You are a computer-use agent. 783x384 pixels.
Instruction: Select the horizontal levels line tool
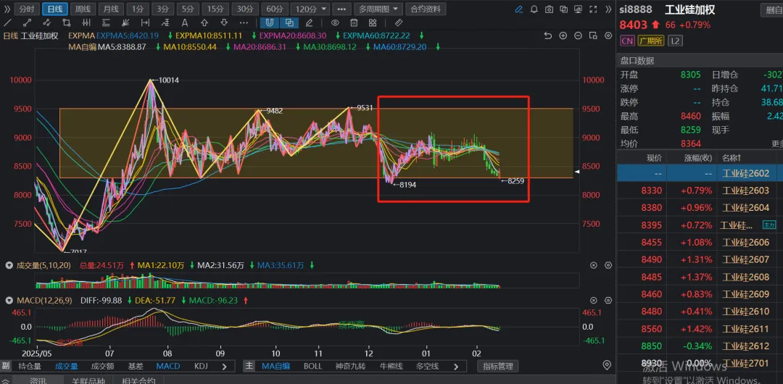click(106, 22)
